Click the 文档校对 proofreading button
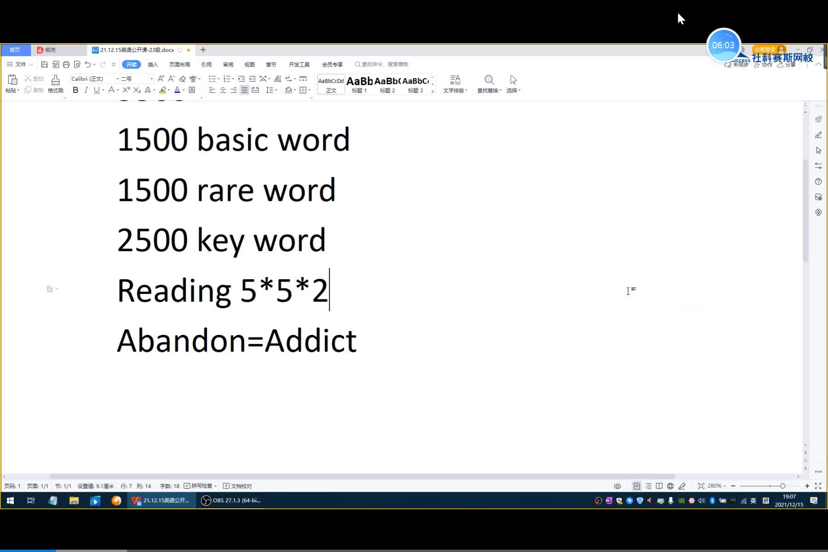The width and height of the screenshot is (828, 552). coord(237,486)
